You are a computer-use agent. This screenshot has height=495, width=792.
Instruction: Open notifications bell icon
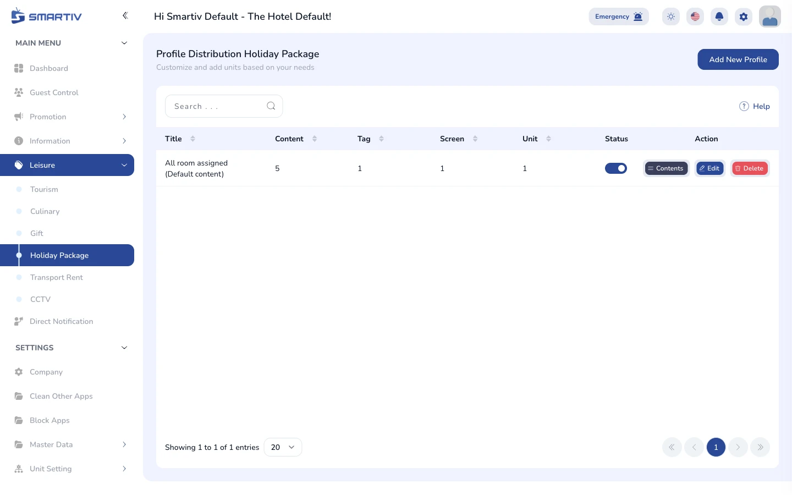tap(719, 16)
